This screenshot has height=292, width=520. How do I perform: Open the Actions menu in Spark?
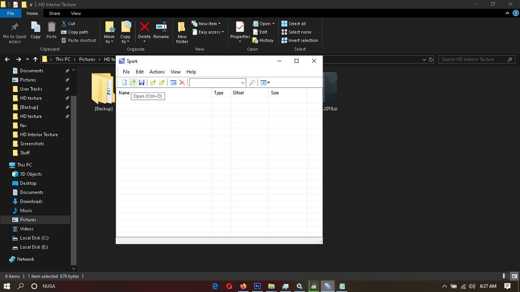pos(157,72)
